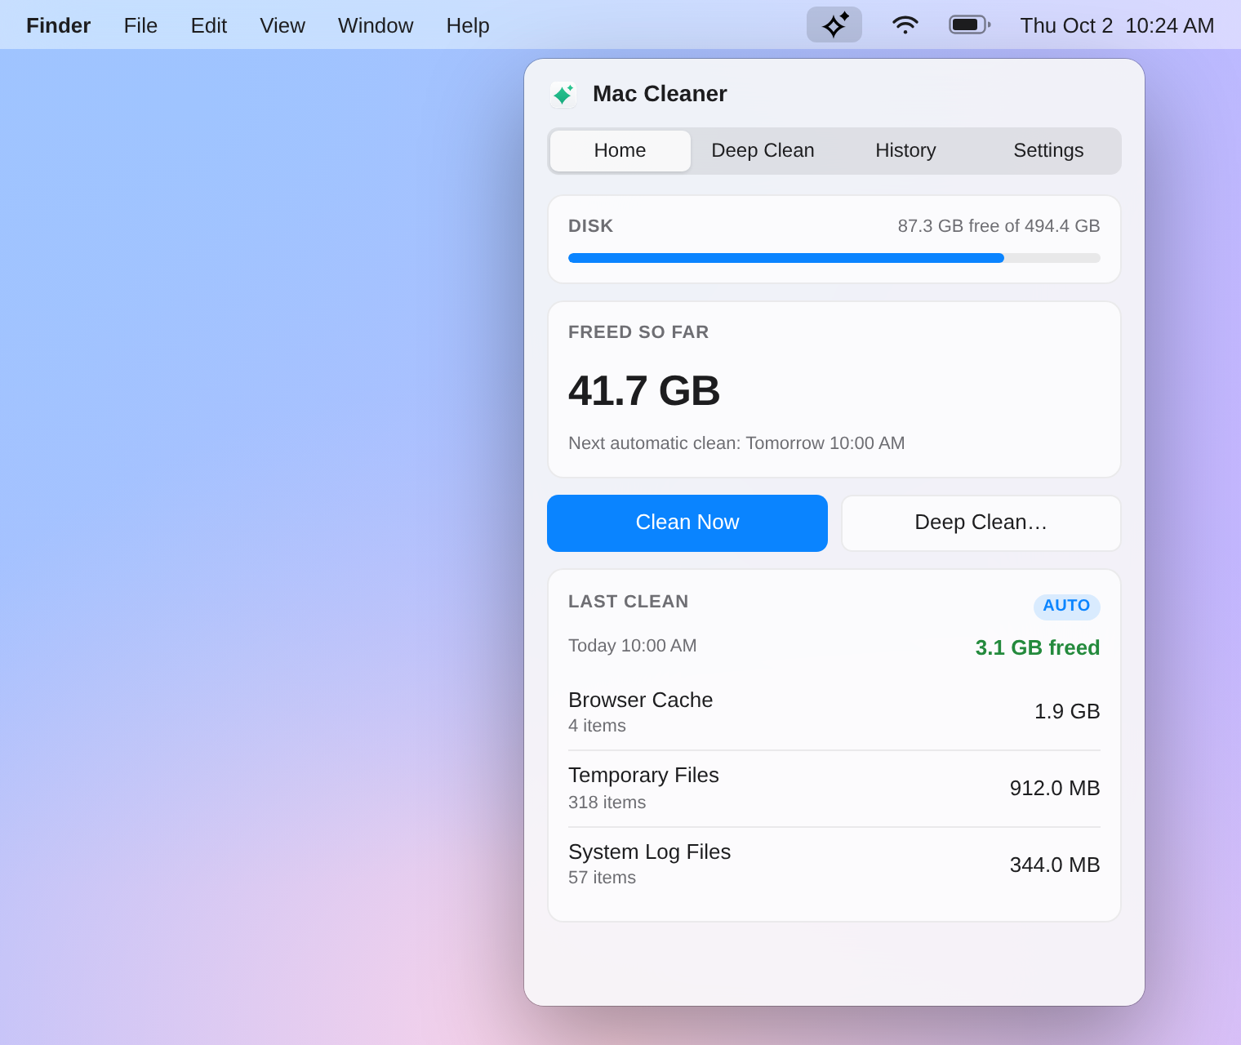Open the View menu
This screenshot has width=1241, height=1045.
coord(282,25)
